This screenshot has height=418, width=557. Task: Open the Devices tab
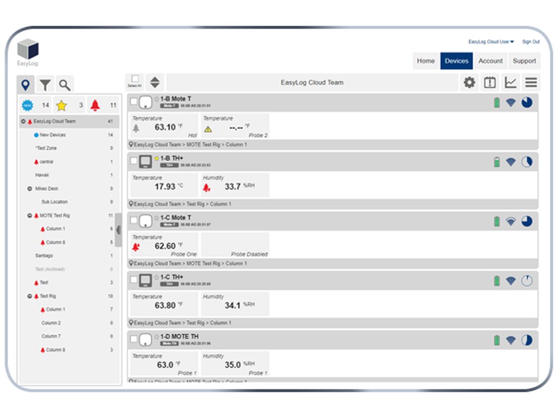[456, 61]
